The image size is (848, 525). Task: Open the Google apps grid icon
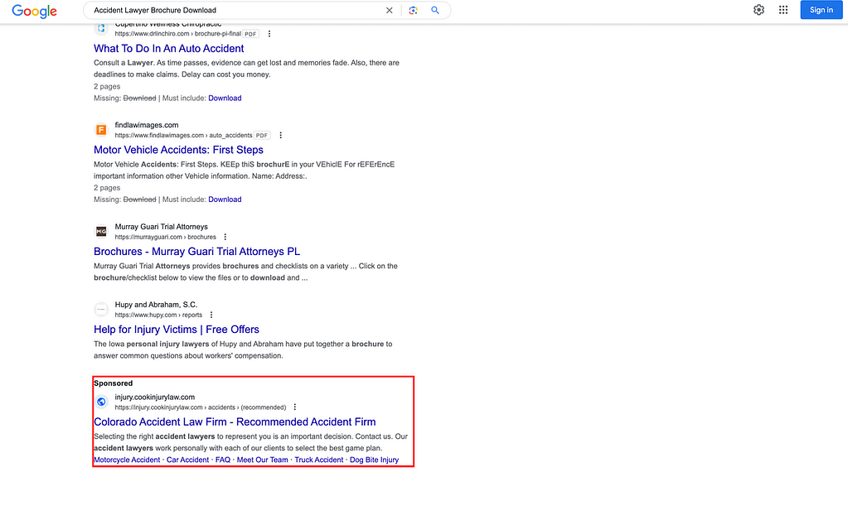[x=783, y=10]
